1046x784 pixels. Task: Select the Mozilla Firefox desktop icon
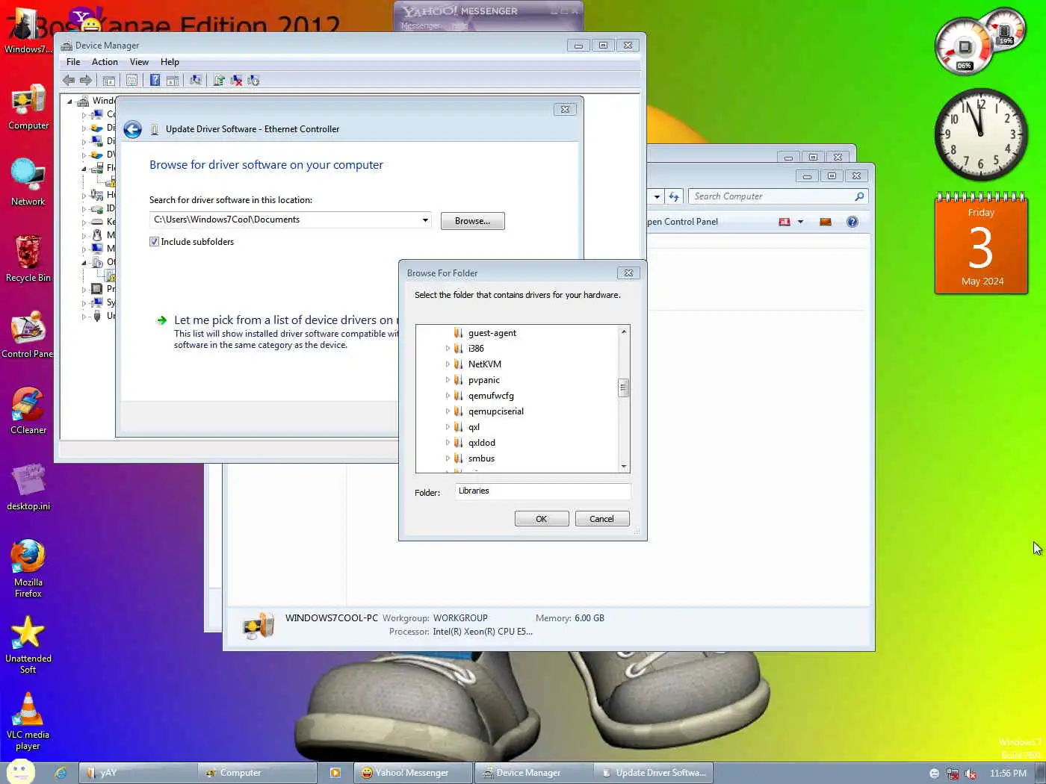pos(28,568)
